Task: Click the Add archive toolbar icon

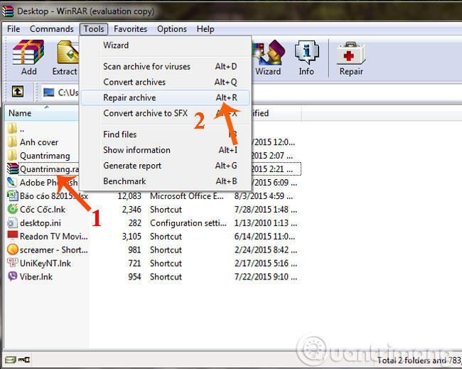Action: tap(28, 53)
